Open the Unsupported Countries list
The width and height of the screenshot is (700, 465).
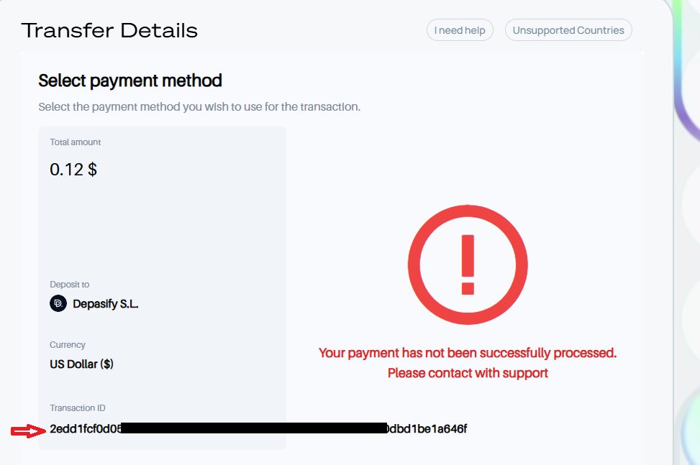coord(568,30)
